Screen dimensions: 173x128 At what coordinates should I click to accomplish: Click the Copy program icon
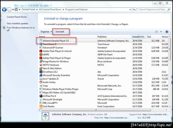click(x=41, y=86)
